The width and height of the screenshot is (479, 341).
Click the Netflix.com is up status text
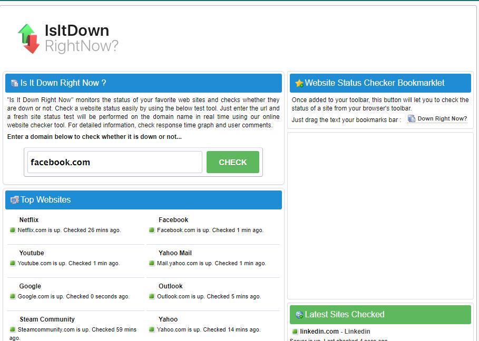[x=70, y=230]
